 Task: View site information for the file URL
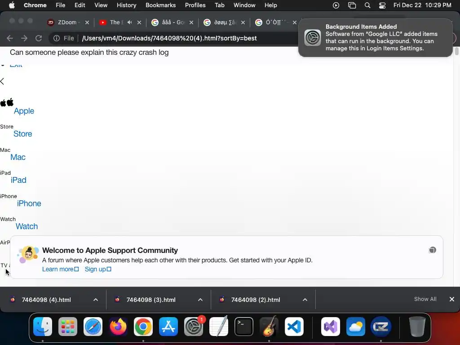click(57, 38)
